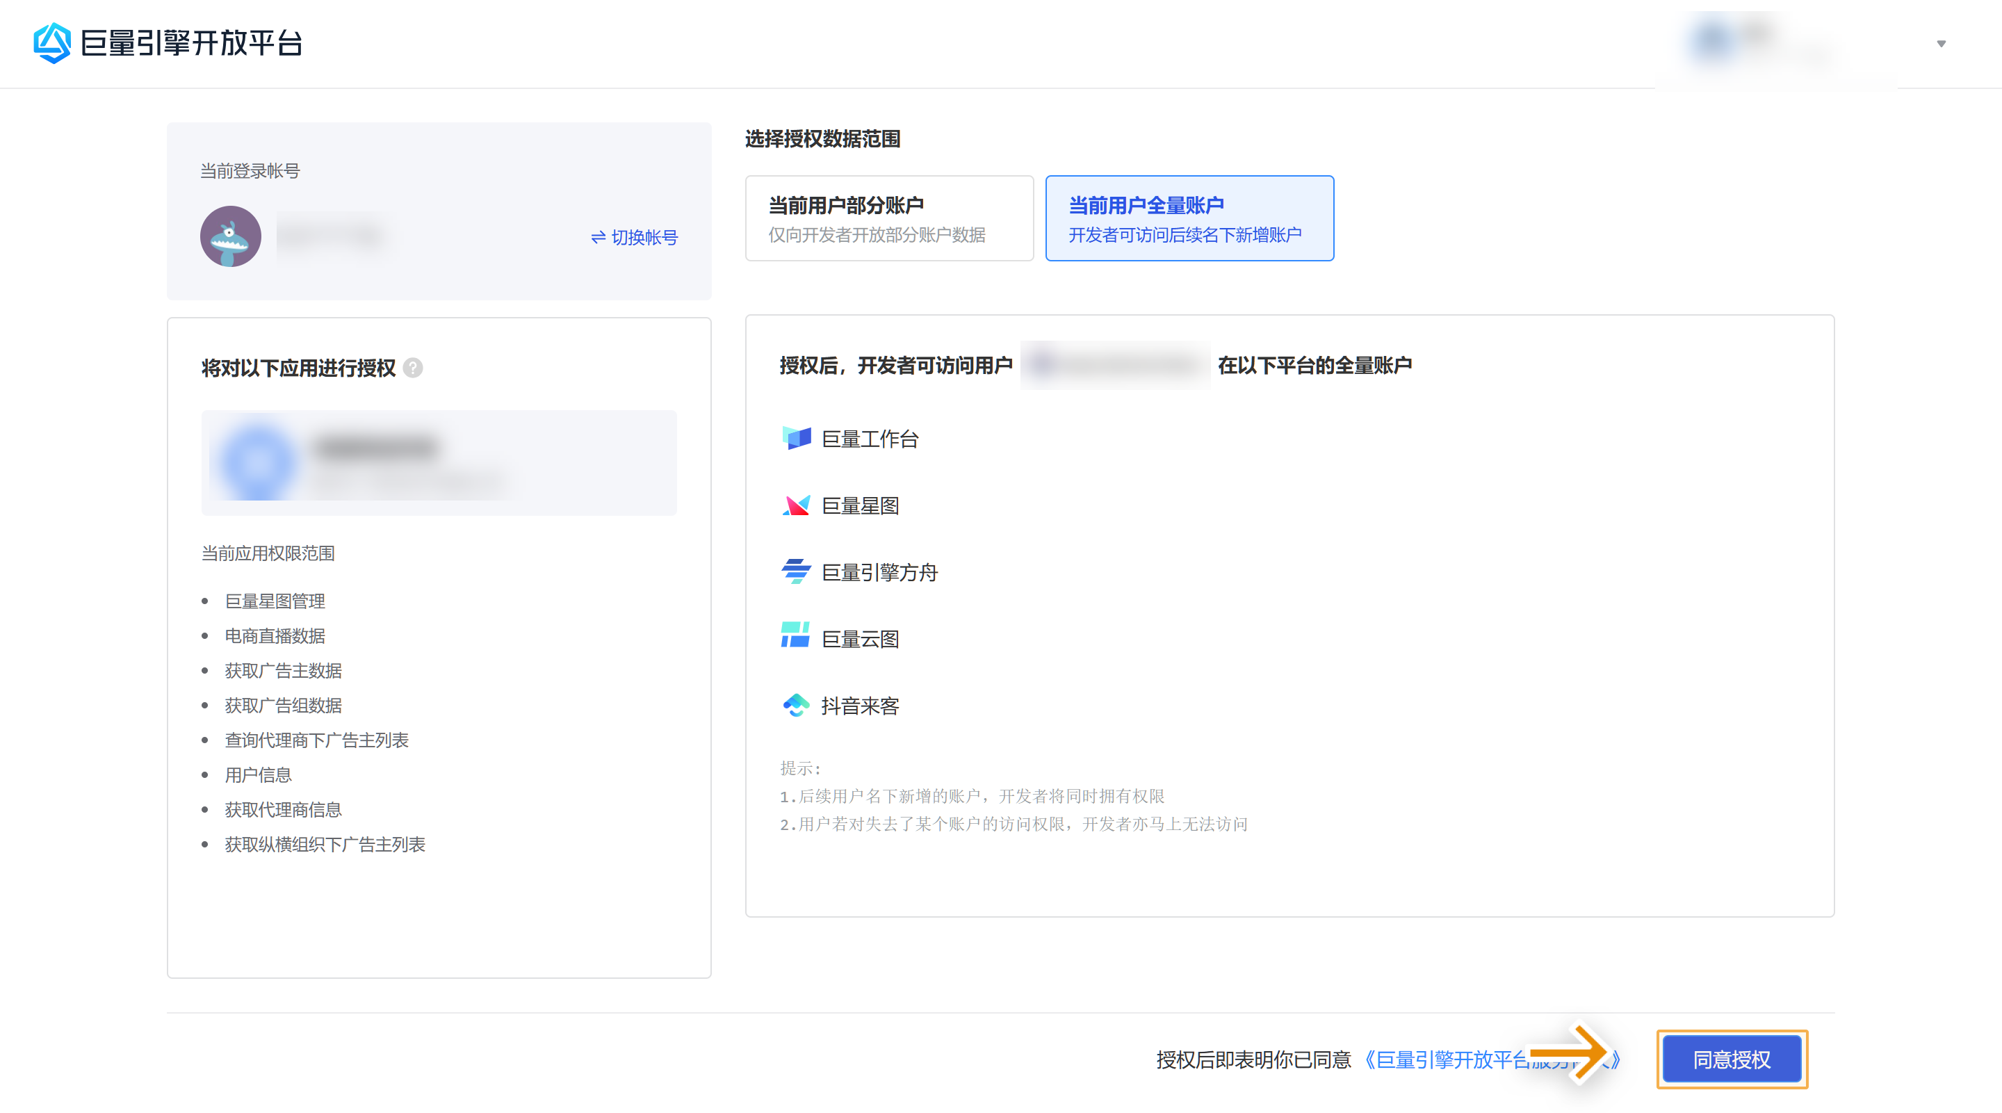Click the 抖音来客 platform icon
Viewport: 2002px width, 1113px height.
[796, 704]
